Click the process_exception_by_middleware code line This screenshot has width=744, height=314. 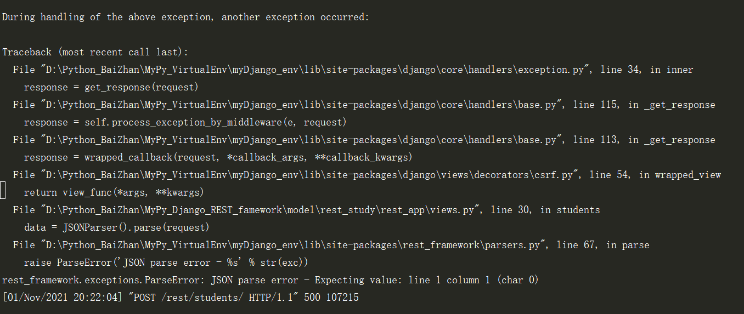185,123
